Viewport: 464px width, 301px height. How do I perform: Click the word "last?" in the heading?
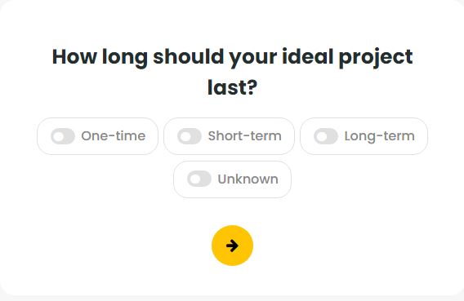coord(232,88)
